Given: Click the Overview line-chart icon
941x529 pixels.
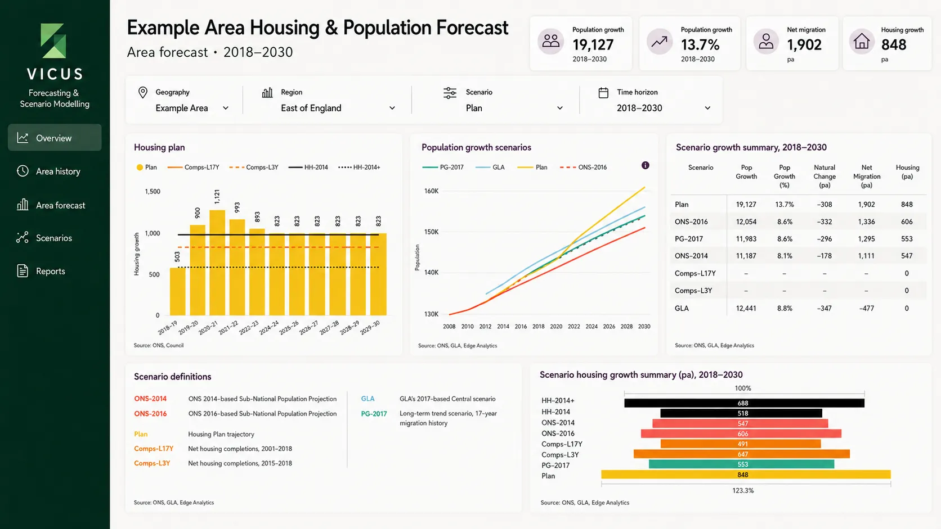Looking at the screenshot, I should (23, 138).
